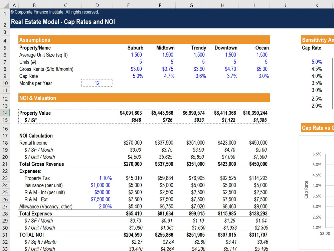This screenshot has width=334, height=251.
Task: Click Ocean gross rent $5.00 cell
Action: click(x=262, y=69)
